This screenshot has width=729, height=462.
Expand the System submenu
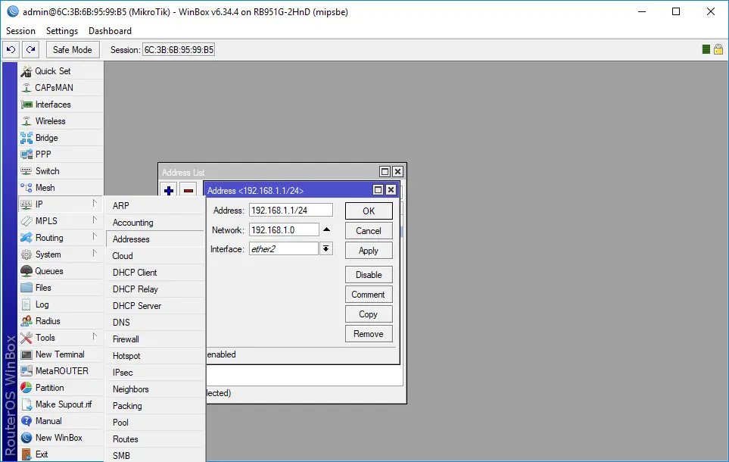coord(61,254)
